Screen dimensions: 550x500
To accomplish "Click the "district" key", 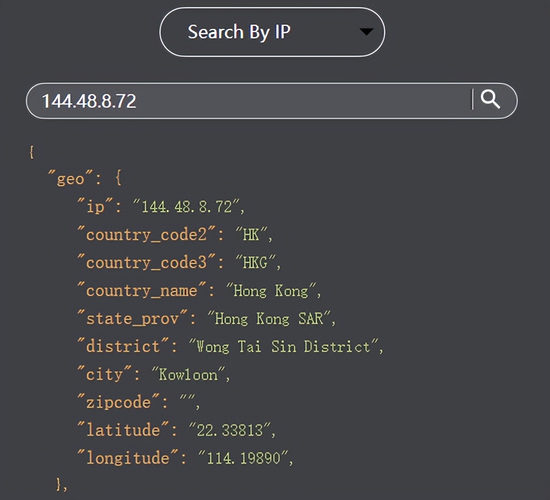I will click(x=123, y=346).
